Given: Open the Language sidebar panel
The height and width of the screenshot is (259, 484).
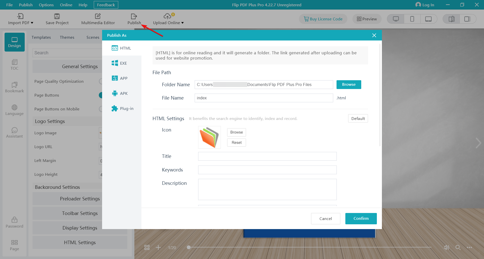Looking at the screenshot, I should [14, 110].
